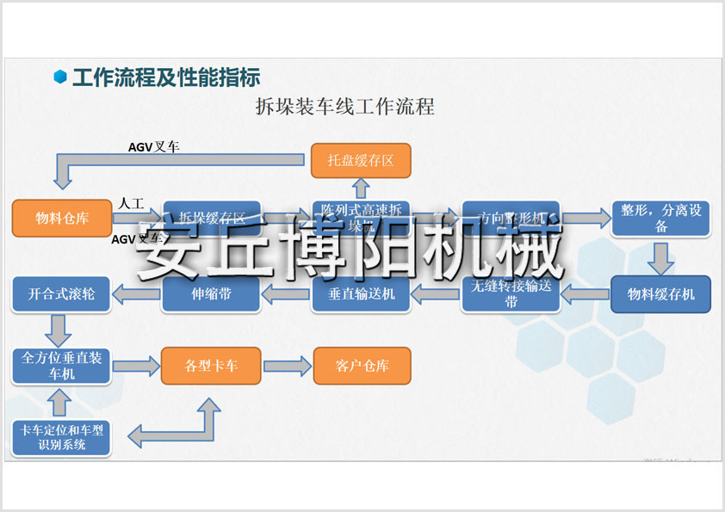Click the up arrow above 卡车定位和车型识别系统
725x512 pixels.
coord(60,400)
